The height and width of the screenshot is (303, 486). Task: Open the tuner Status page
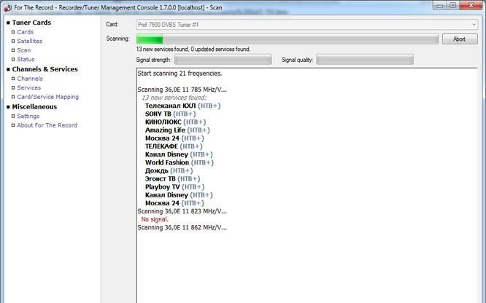point(26,60)
